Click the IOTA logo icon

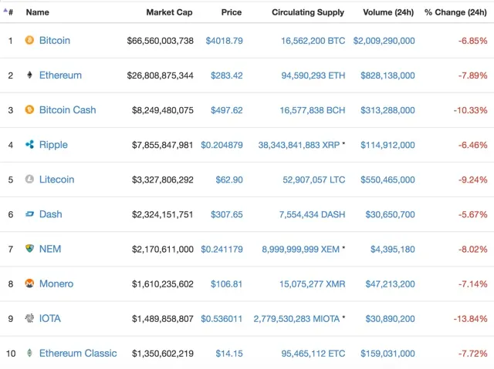[29, 318]
